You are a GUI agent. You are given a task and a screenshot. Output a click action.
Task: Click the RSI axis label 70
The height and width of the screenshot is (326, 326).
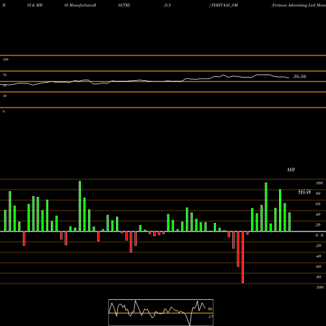click(x=5, y=75)
